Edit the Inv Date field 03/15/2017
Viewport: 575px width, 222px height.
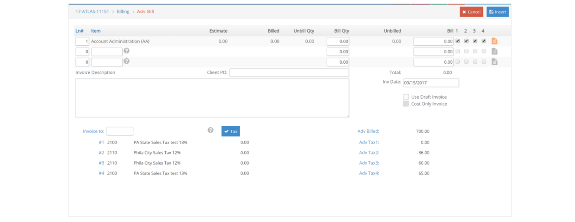coord(431,83)
